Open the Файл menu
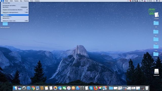 [11, 1]
